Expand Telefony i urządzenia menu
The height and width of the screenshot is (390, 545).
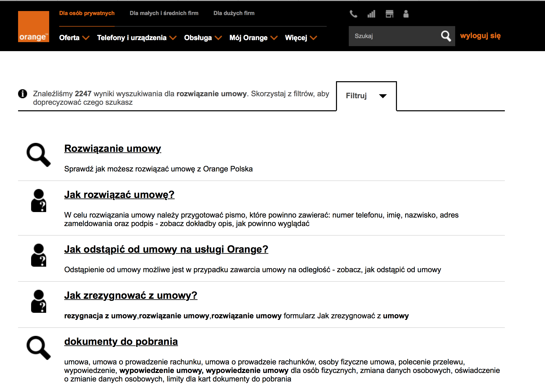click(x=137, y=38)
